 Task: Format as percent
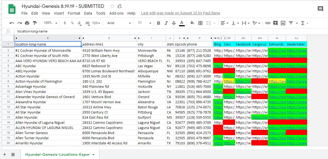tap(72, 23)
